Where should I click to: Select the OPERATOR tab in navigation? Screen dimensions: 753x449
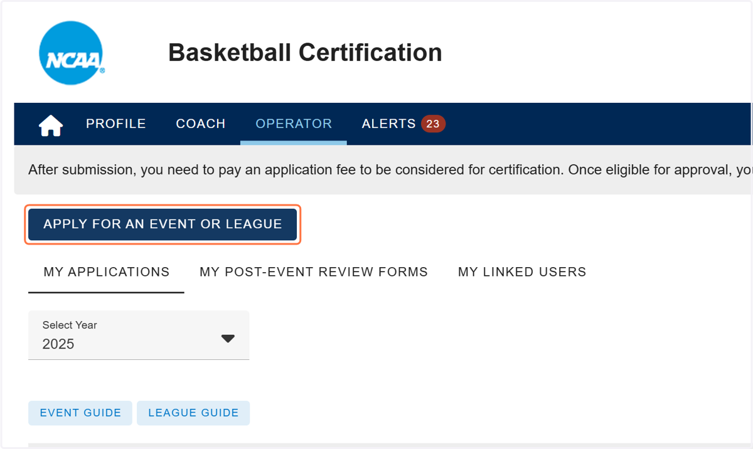pyautogui.click(x=294, y=124)
